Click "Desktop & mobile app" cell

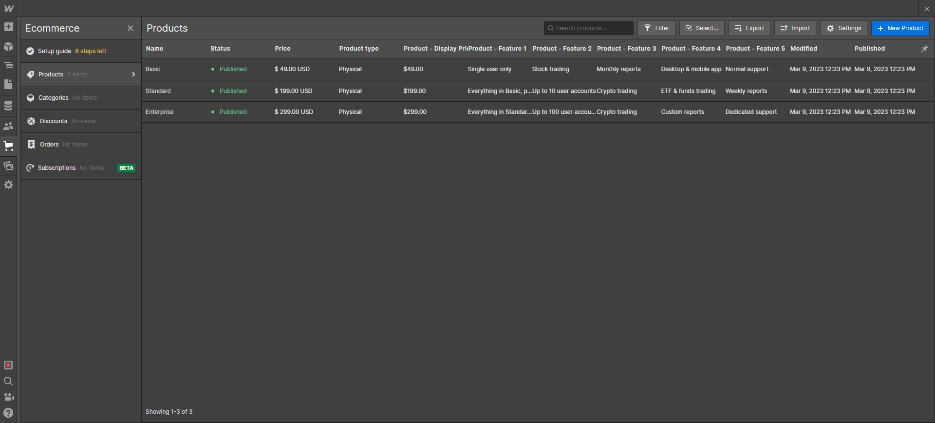691,69
